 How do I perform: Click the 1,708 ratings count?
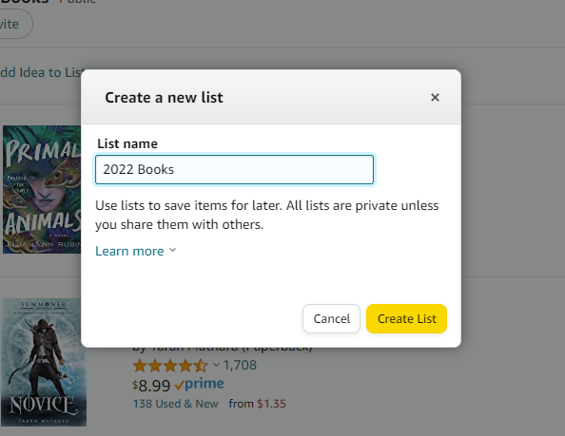[x=240, y=365]
